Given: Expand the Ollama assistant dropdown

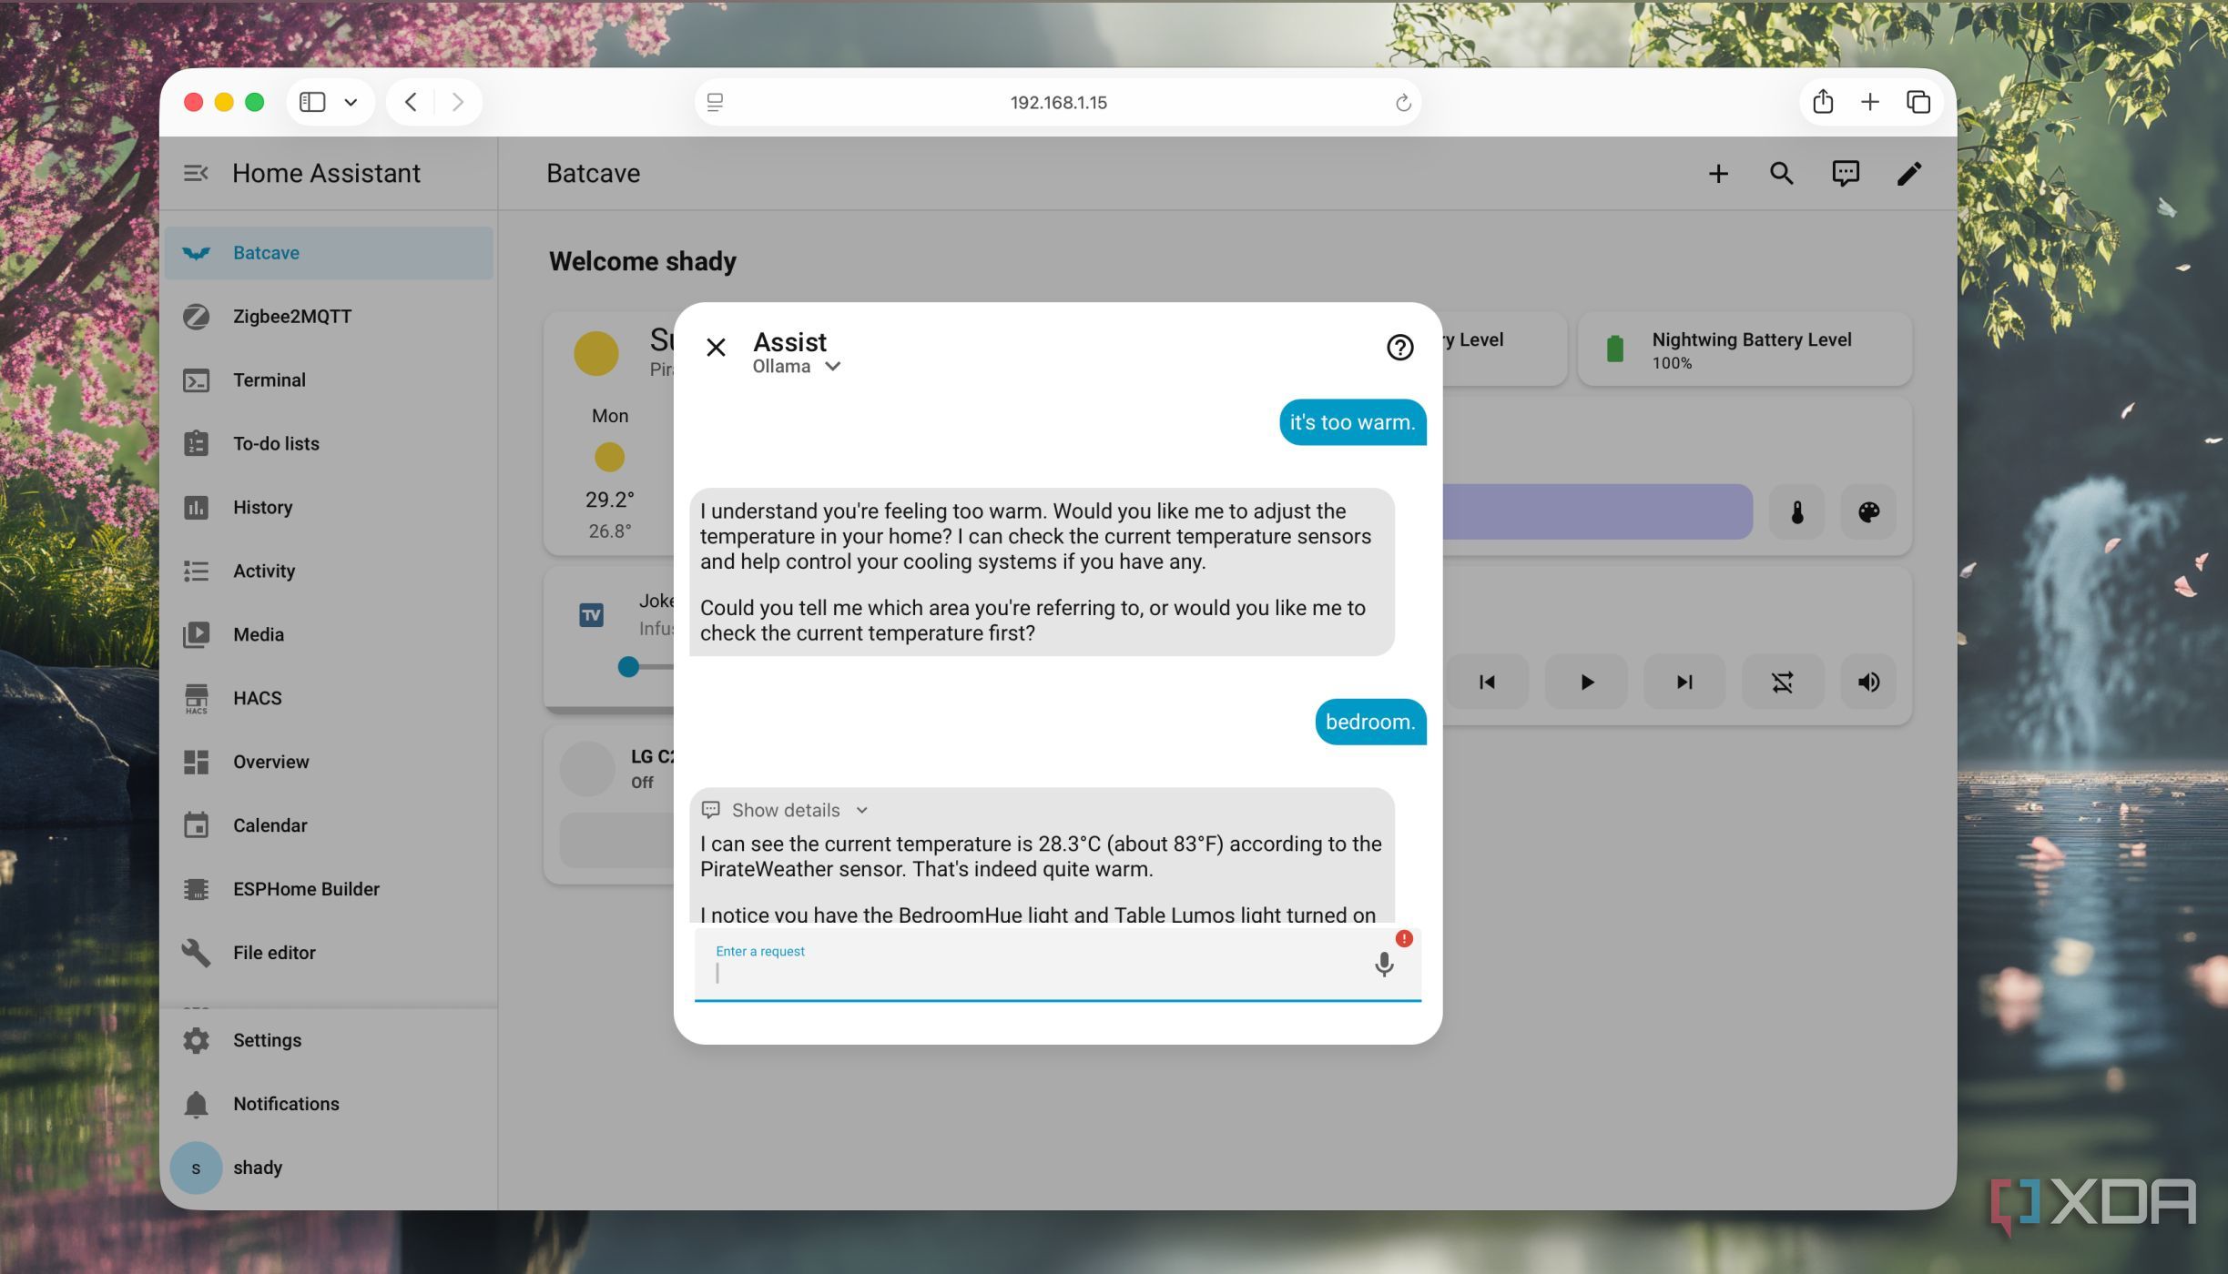Looking at the screenshot, I should (x=796, y=366).
